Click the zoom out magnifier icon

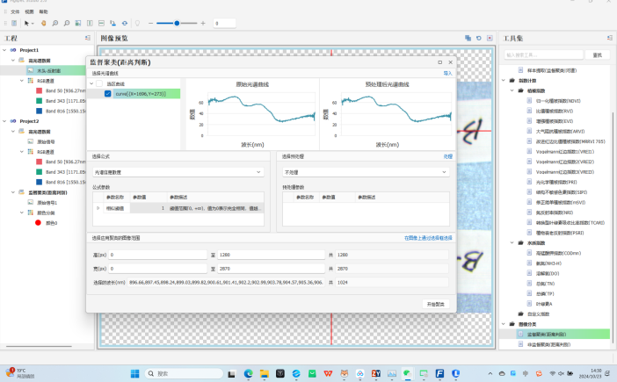click(x=69, y=23)
